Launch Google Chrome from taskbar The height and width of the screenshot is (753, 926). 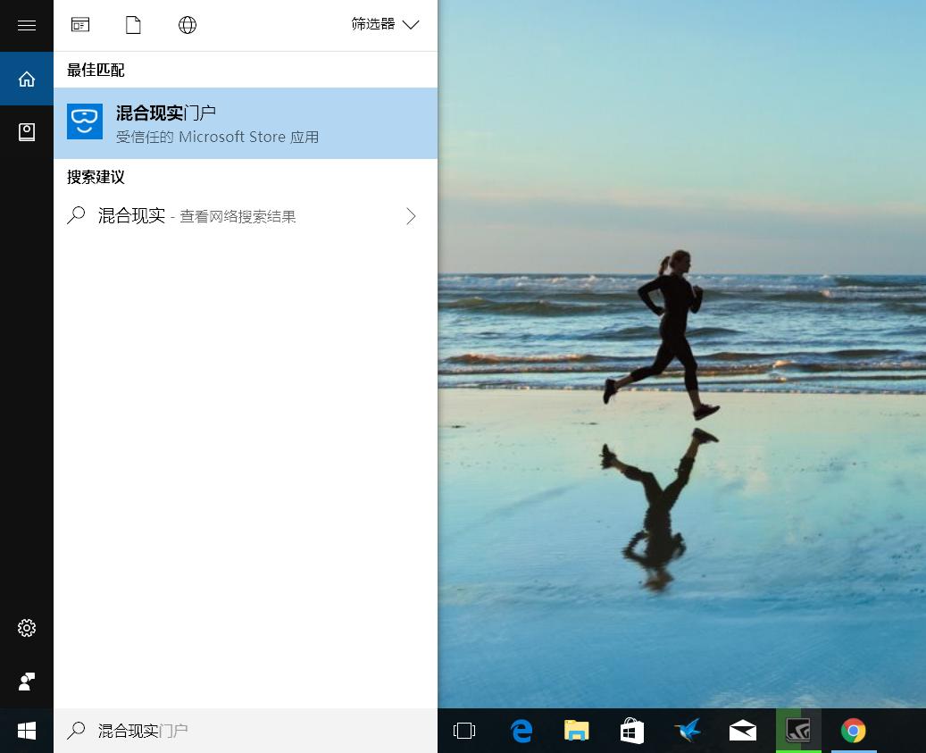854,731
